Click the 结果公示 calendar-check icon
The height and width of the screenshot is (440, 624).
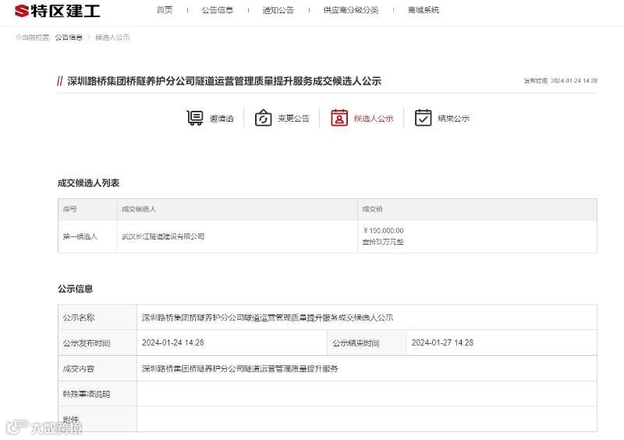coord(423,118)
